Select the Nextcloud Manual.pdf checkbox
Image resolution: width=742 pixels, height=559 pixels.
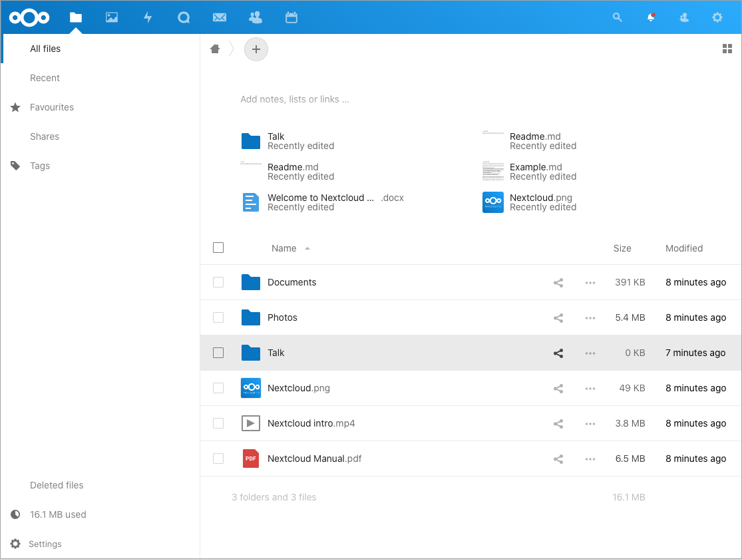click(x=218, y=459)
